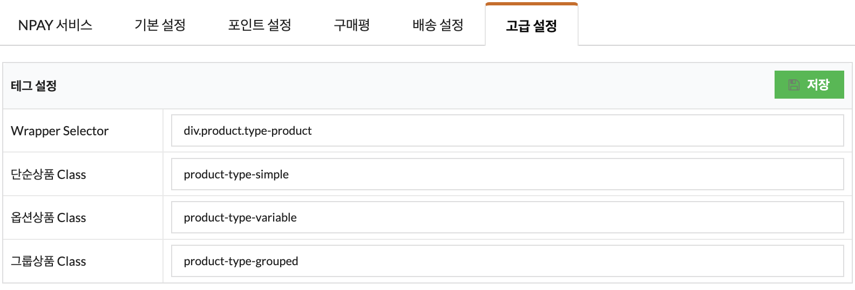Open the NPAY 서비스 tab

(55, 25)
